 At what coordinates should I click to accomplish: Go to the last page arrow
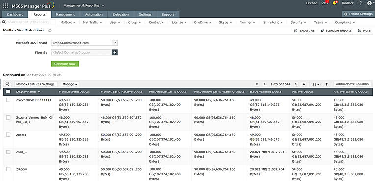click(x=304, y=84)
